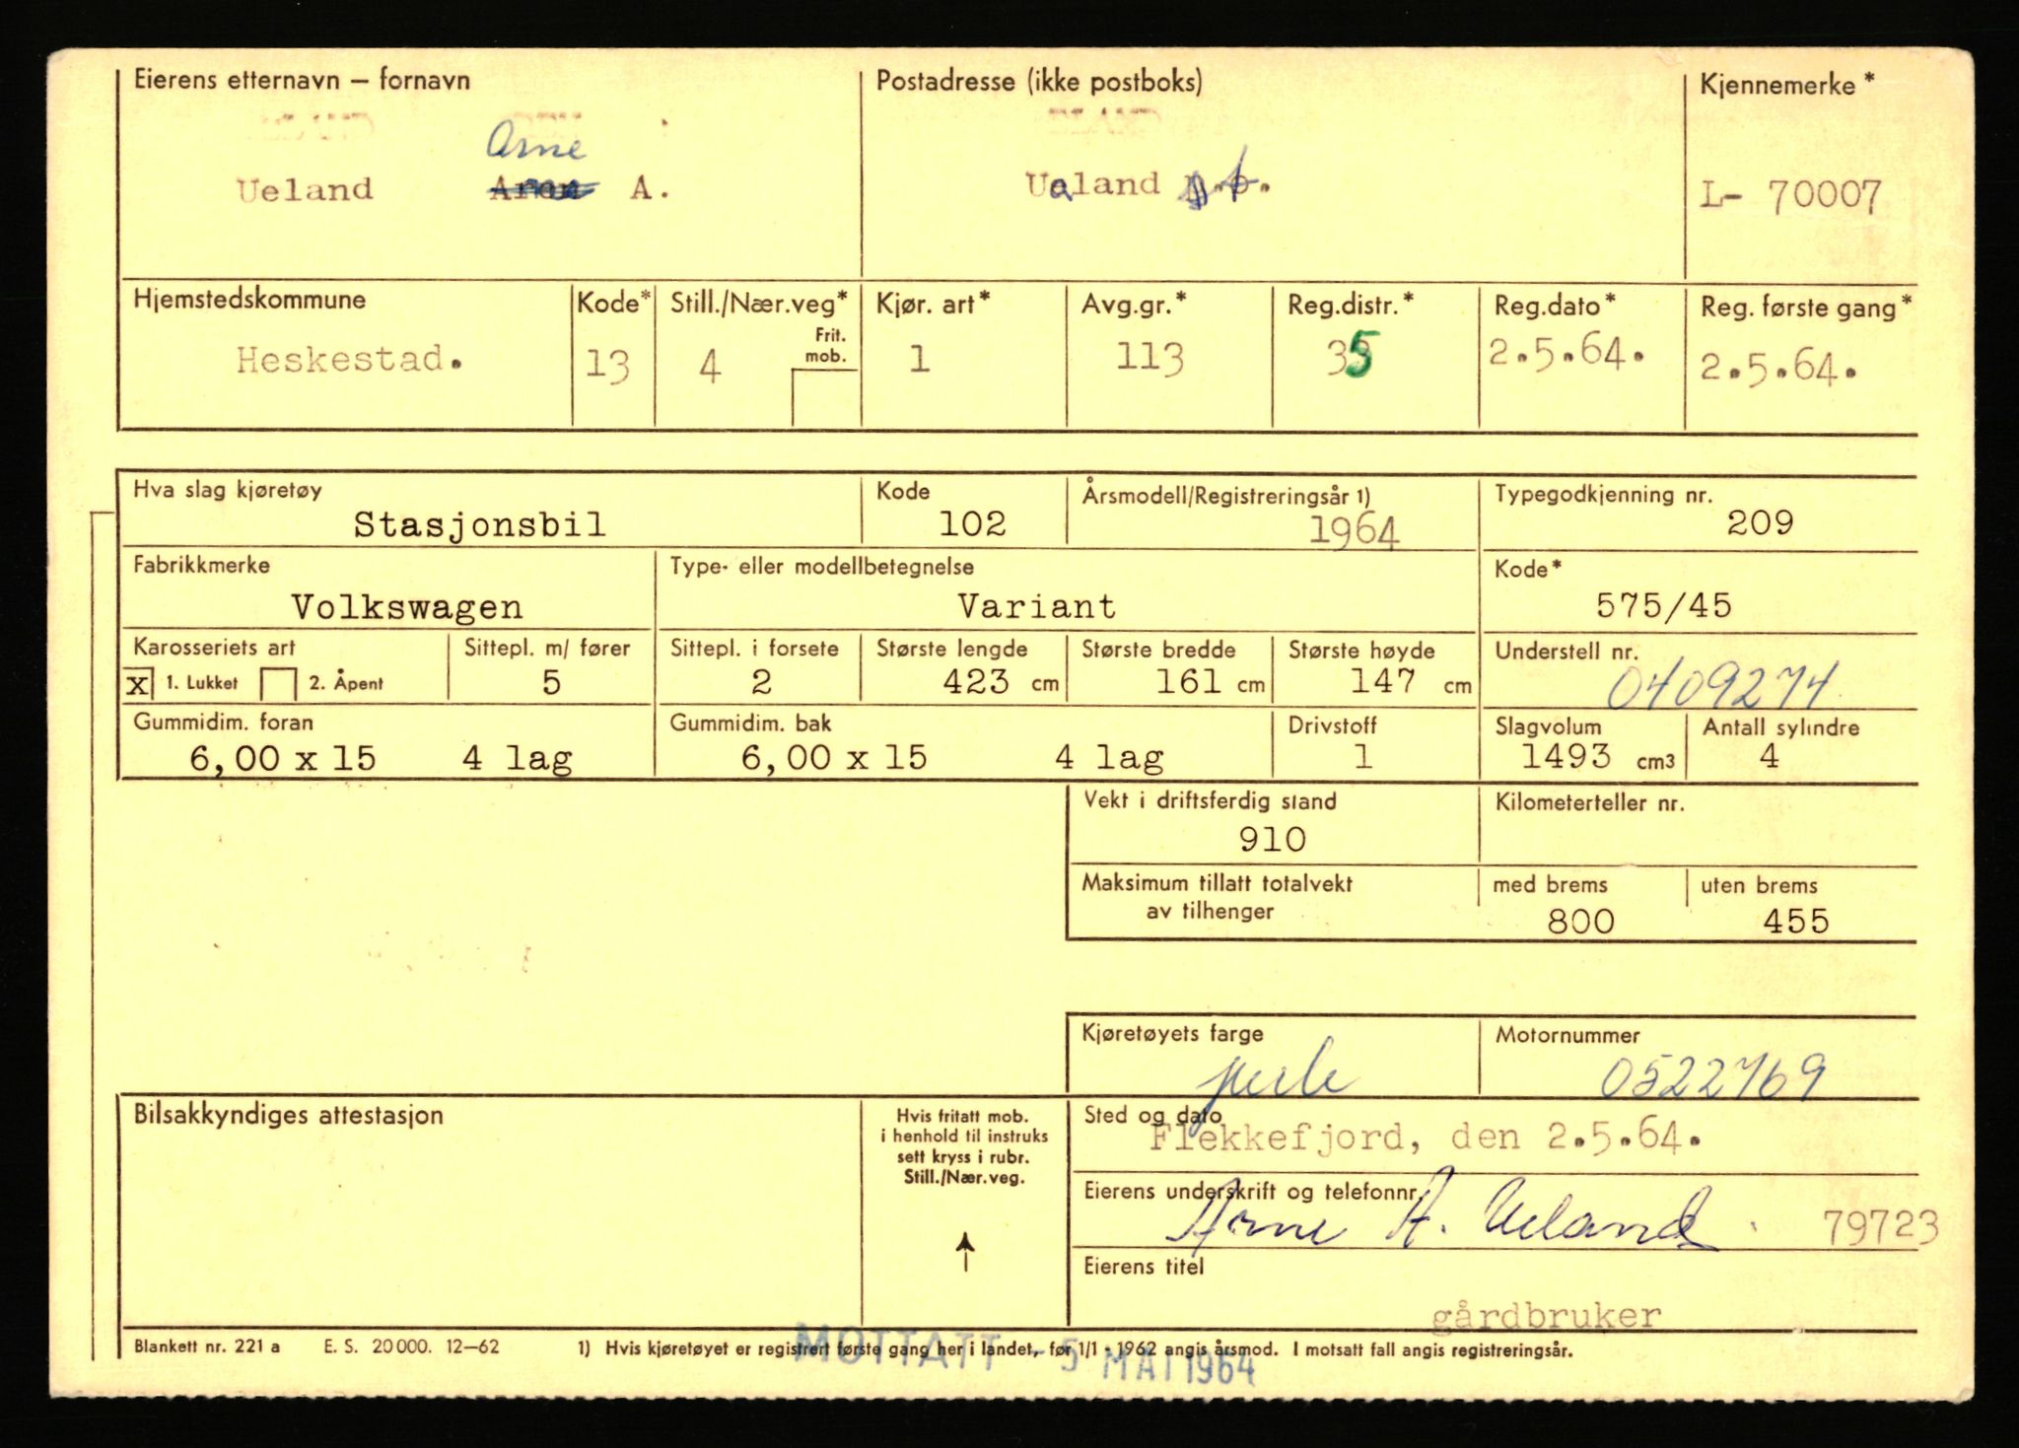Click the trailer weight '800' med brems
The width and height of the screenshot is (2019, 1448).
pyautogui.click(x=1581, y=922)
